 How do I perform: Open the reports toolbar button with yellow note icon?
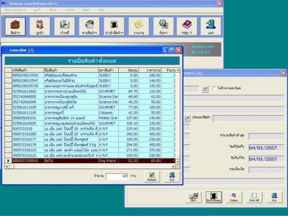[x=139, y=26]
